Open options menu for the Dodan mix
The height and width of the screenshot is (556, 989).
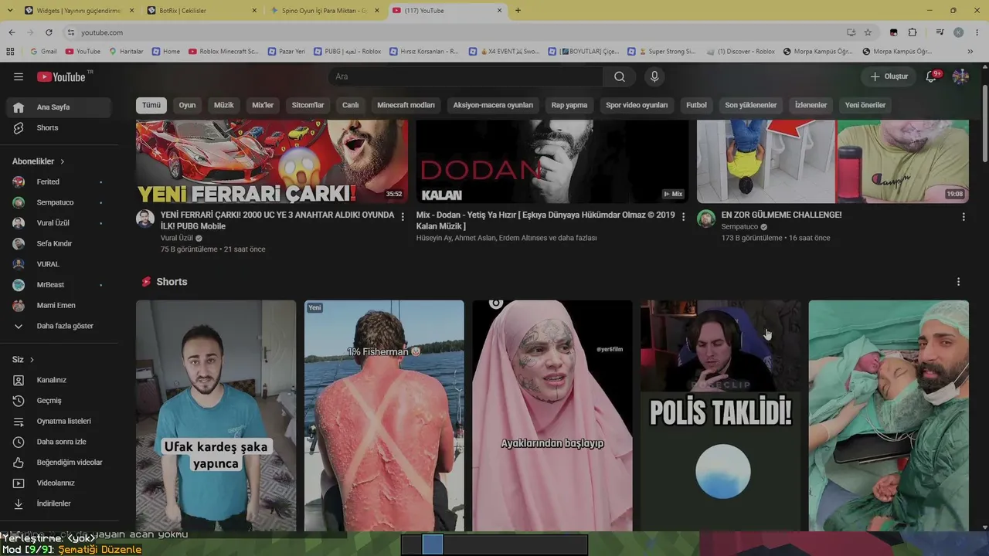(x=683, y=217)
